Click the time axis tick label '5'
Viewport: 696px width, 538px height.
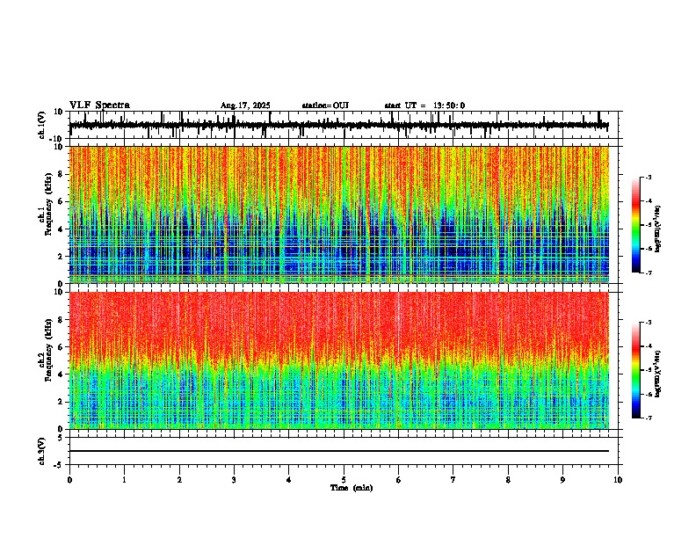344,480
